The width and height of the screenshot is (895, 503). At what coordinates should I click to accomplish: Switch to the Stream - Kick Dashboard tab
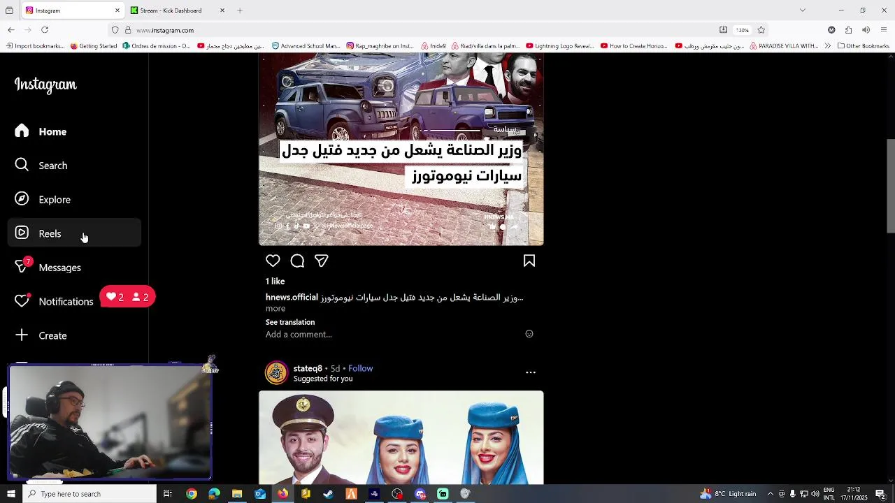(x=178, y=10)
